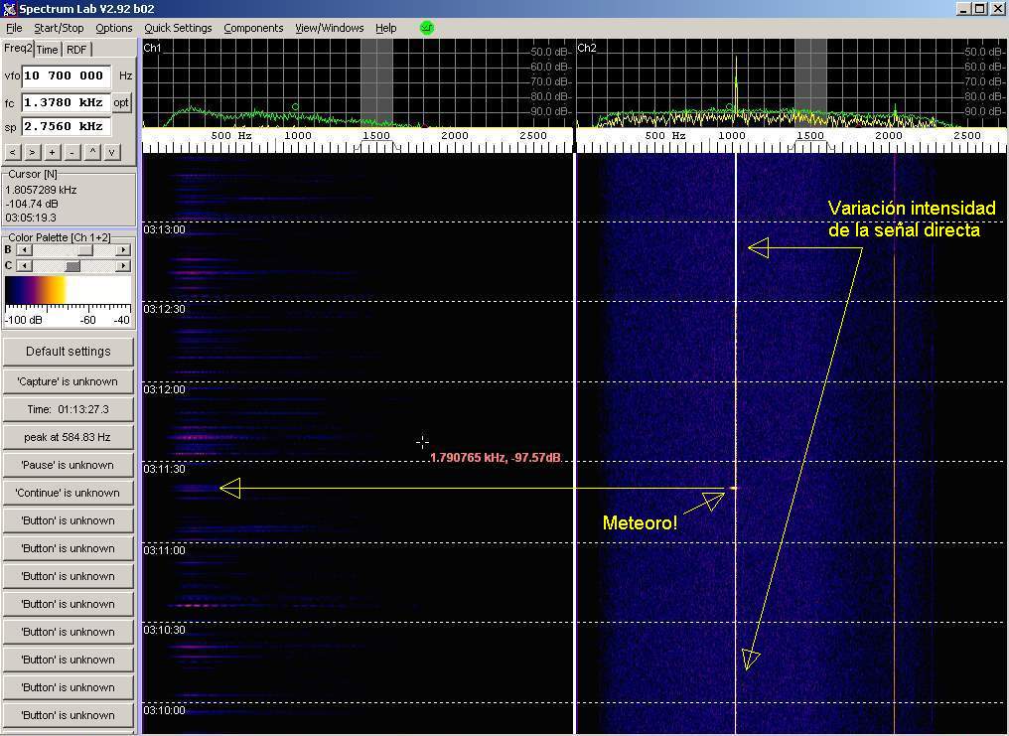Open the Quick Settings menu
Image resolution: width=1009 pixels, height=736 pixels.
178,28
